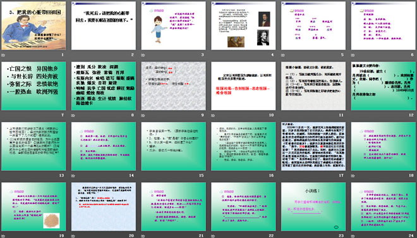
Task: Click the animation star under slide 6
Action: coord(353,55)
